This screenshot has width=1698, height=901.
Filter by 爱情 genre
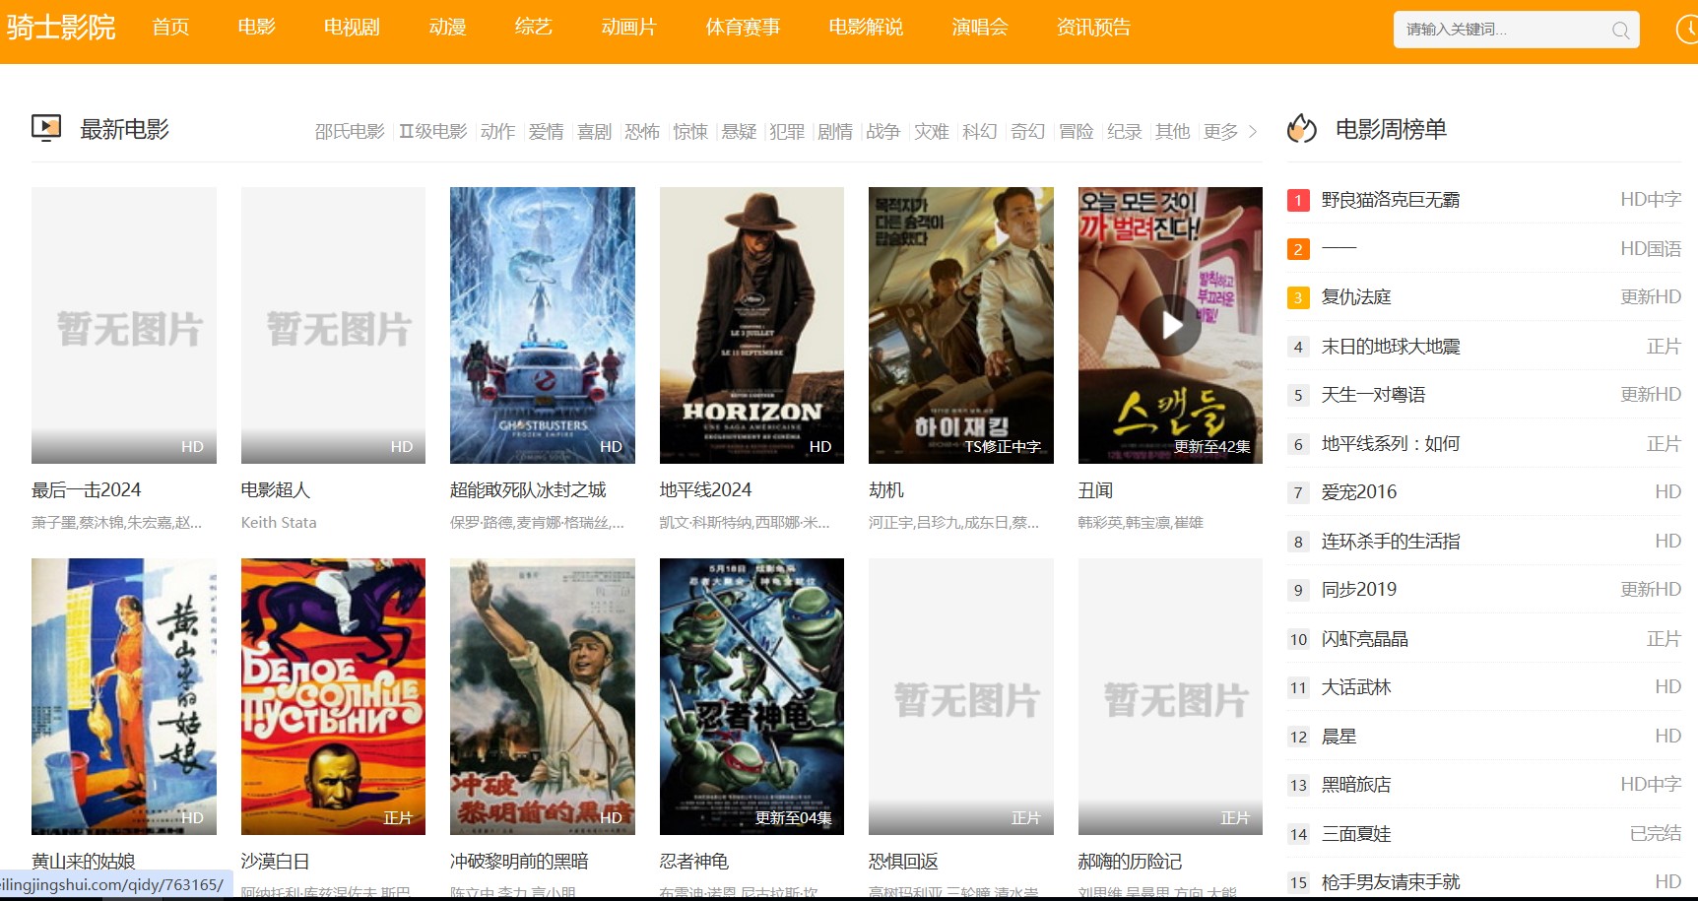point(546,132)
